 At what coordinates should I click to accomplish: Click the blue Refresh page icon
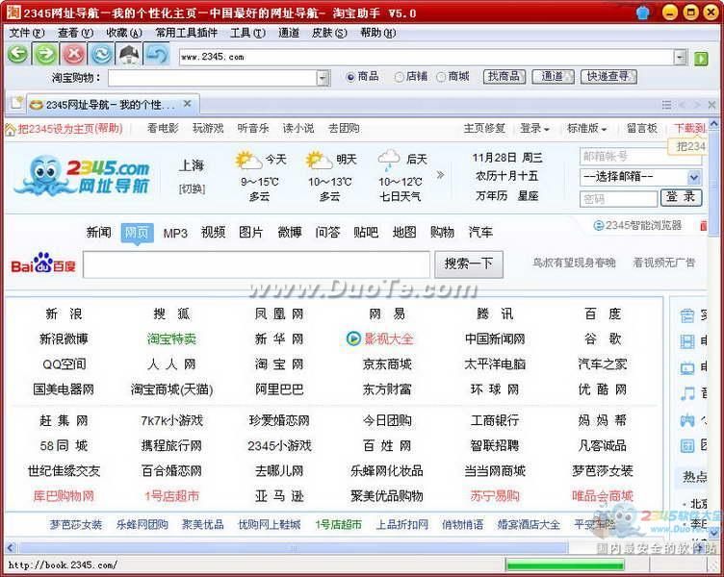coord(101,55)
